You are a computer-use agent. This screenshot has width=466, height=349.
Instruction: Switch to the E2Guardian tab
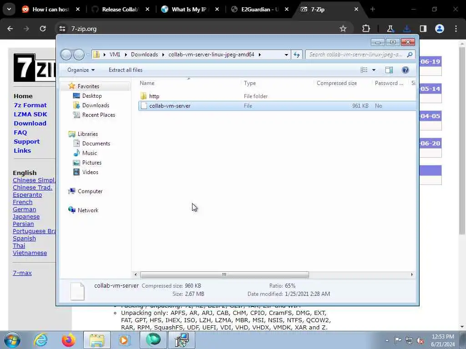(x=259, y=10)
